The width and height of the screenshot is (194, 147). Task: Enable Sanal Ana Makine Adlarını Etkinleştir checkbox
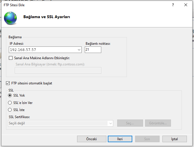11,58
